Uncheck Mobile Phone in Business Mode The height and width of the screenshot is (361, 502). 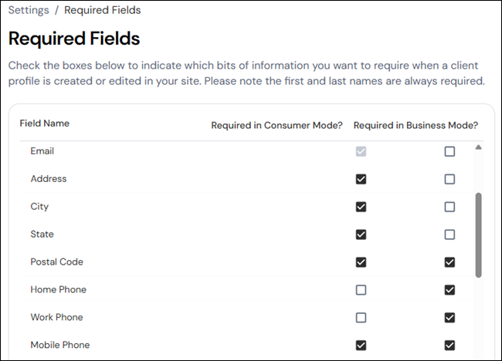click(x=449, y=346)
